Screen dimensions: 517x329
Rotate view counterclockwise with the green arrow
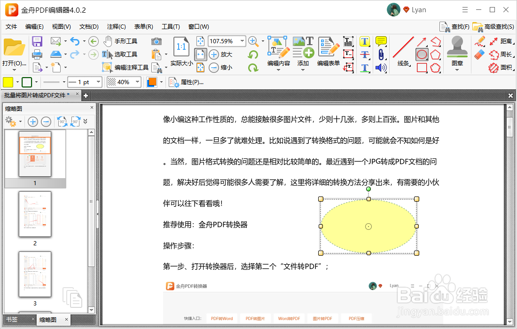pos(253,55)
